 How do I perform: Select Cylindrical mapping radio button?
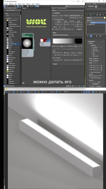click(92, 47)
